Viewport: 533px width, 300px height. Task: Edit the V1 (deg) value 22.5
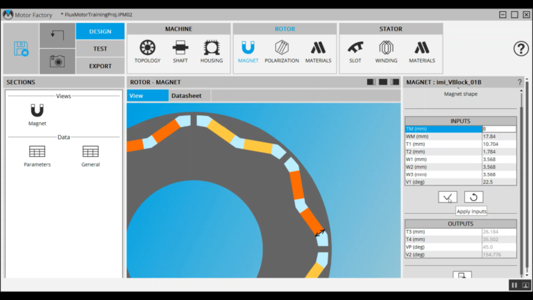(x=499, y=182)
